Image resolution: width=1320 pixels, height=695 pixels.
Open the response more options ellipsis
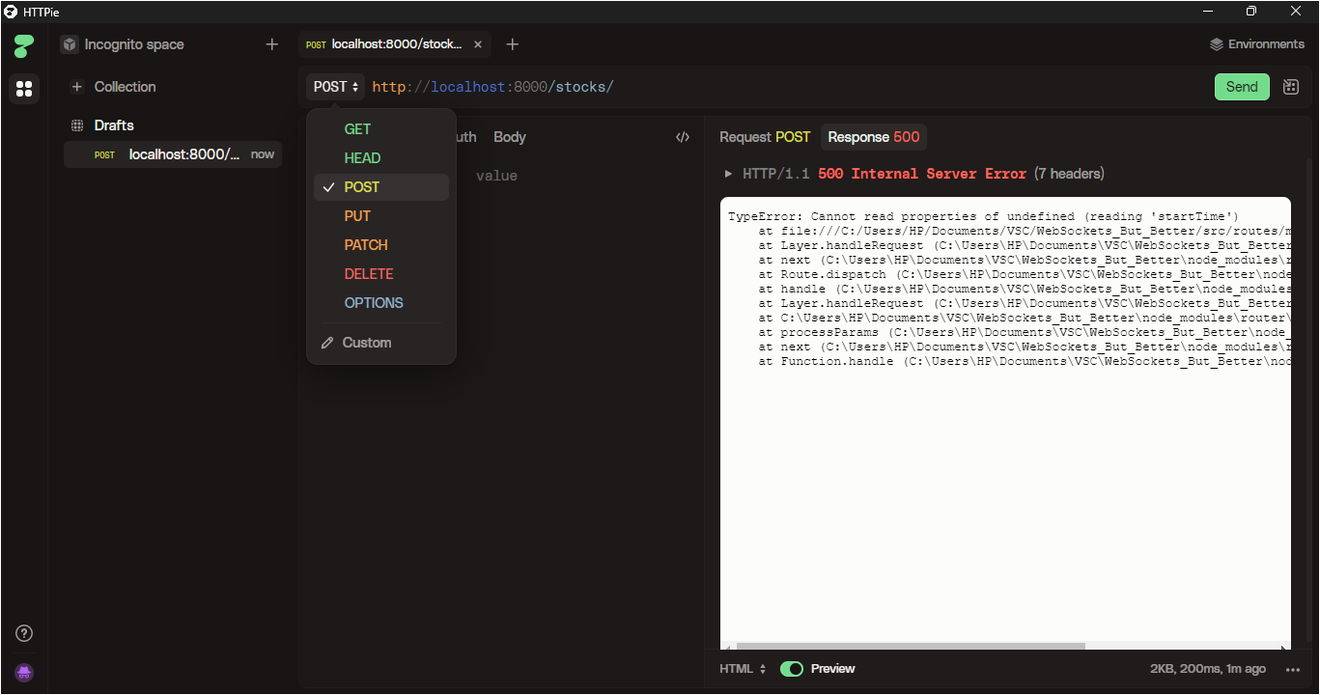click(1293, 669)
